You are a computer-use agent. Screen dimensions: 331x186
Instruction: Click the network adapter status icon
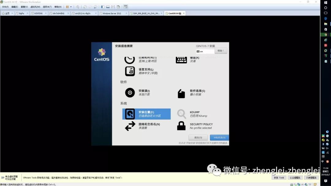pyautogui.click(x=299, y=184)
